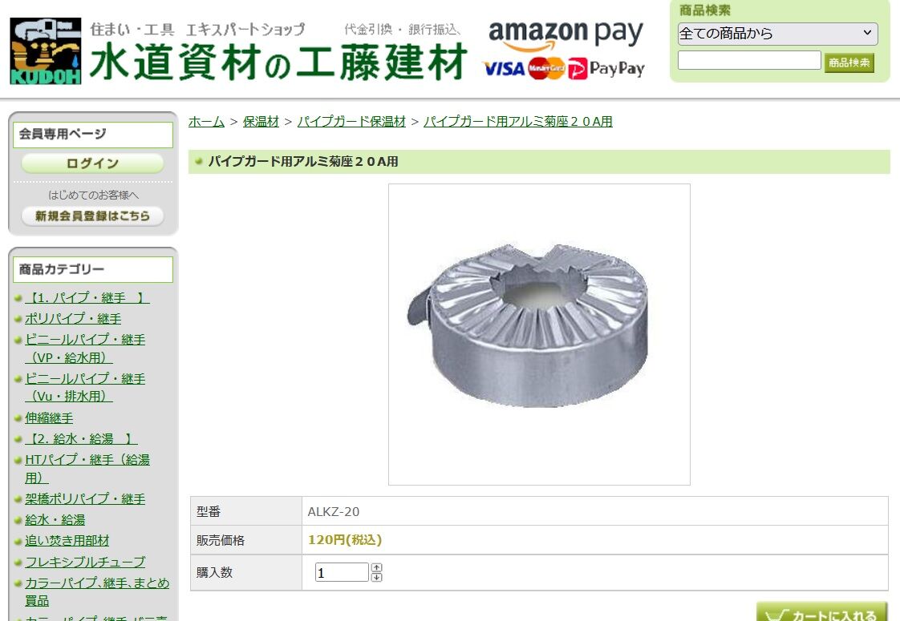Select the 伸縮継手 category
This screenshot has height=621, width=900.
click(x=49, y=418)
